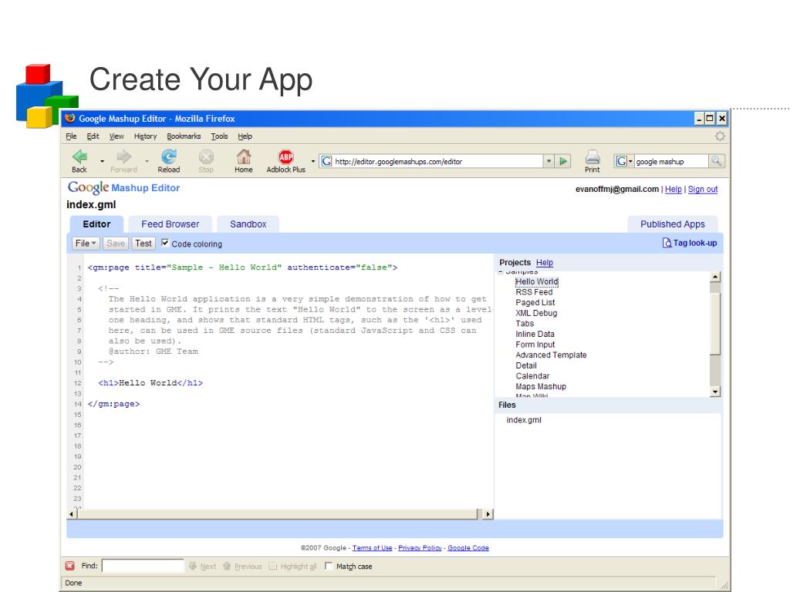This screenshot has width=790, height=592.
Task: Open the Google Code link
Action: point(468,548)
